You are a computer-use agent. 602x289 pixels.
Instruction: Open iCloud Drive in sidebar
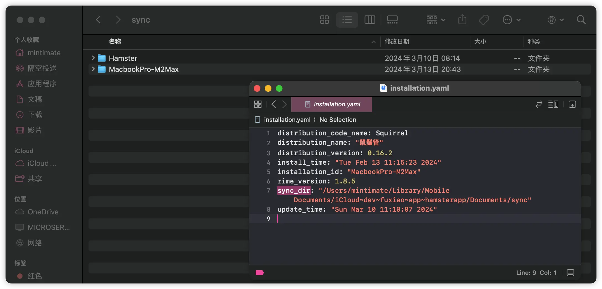[x=36, y=163]
